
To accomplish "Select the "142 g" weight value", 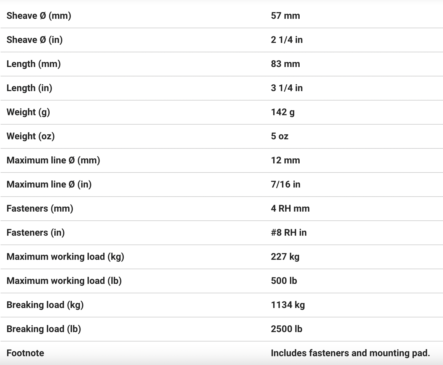I will (x=283, y=112).
